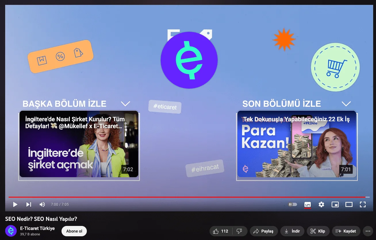Mute the video volume
Viewport: 376px width, 240px height.
tap(42, 204)
